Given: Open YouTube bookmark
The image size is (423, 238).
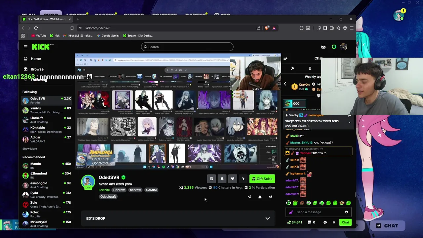Looking at the screenshot, I should [39, 36].
